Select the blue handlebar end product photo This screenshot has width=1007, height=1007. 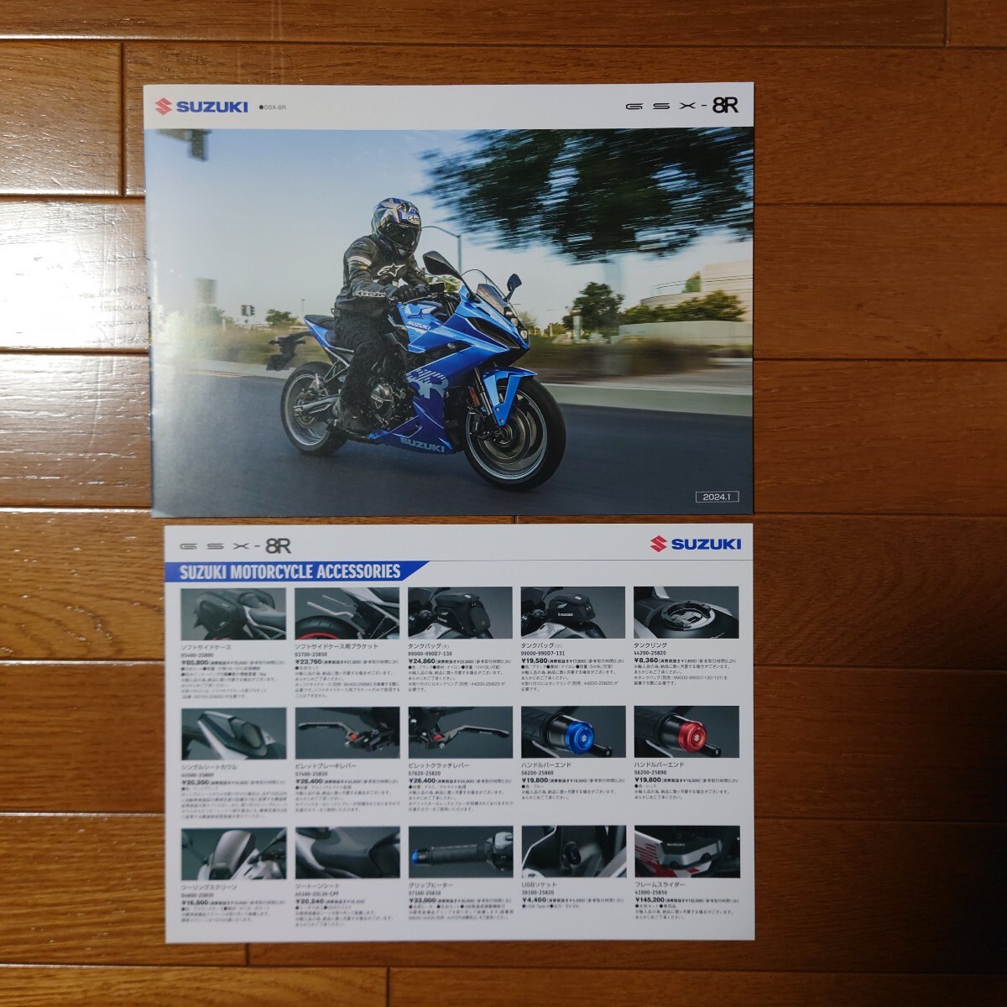coord(573,733)
